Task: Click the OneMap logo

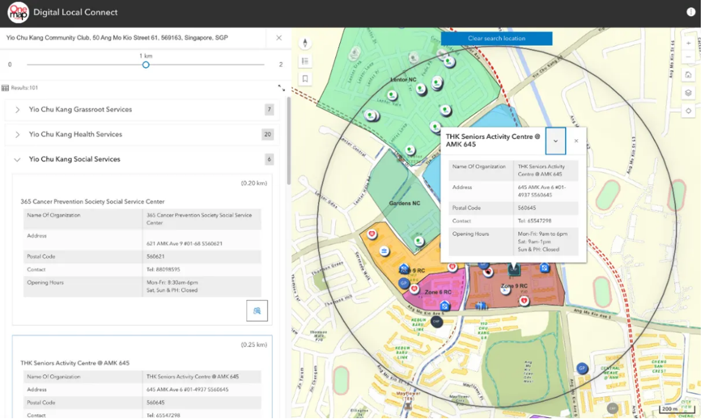Action: (18, 12)
